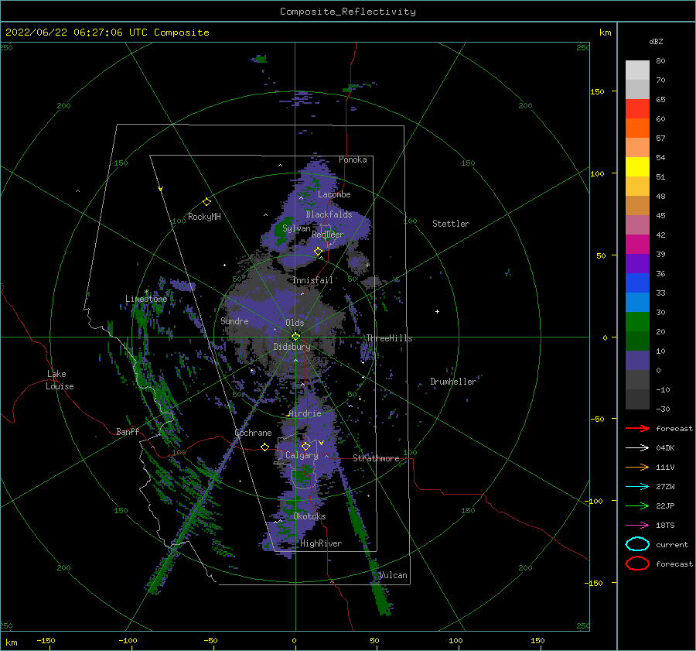Pick the purple swatch between 39 and 36
Viewport: 696px width, 651px height.
[x=637, y=263]
